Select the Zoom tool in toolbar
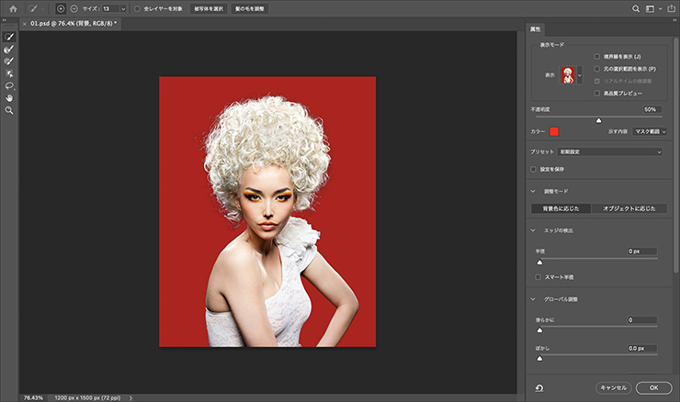This screenshot has width=680, height=402. [9, 110]
